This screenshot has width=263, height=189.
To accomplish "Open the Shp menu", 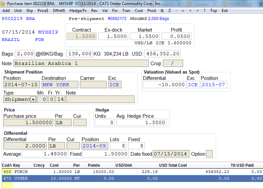I will [x=30, y=11].
